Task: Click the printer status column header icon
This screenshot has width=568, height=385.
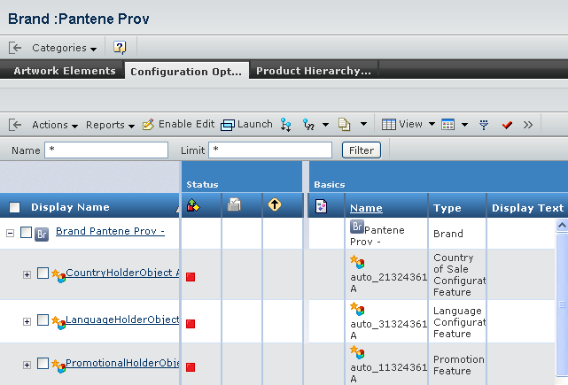Action: point(234,204)
